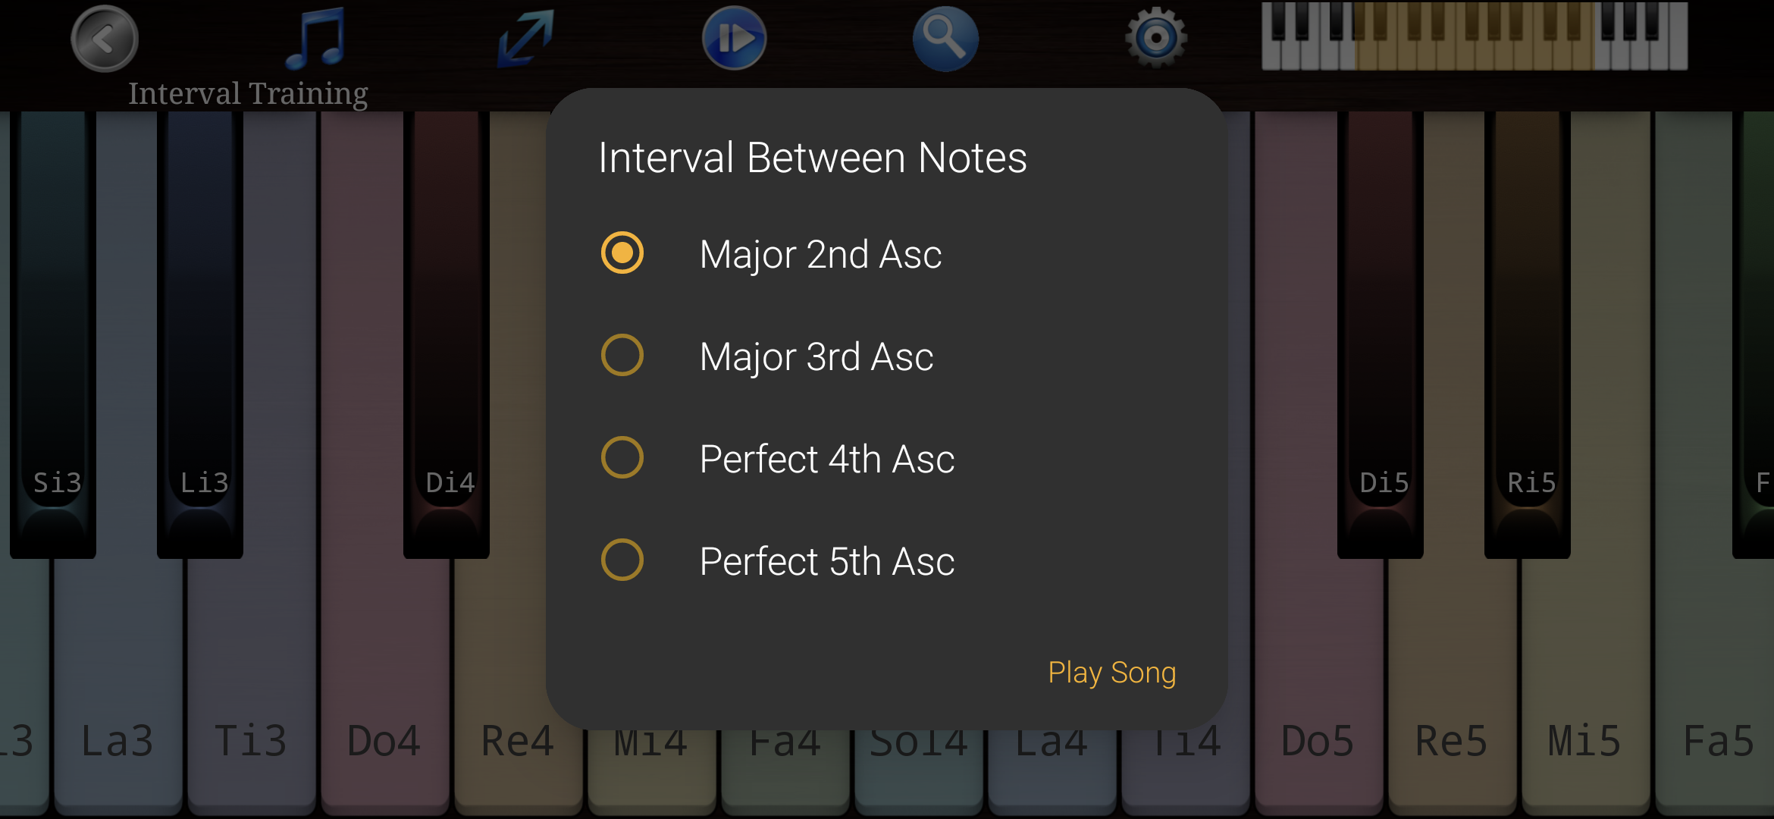The width and height of the screenshot is (1774, 819).
Task: Open the gear settings icon
Action: click(x=1155, y=38)
